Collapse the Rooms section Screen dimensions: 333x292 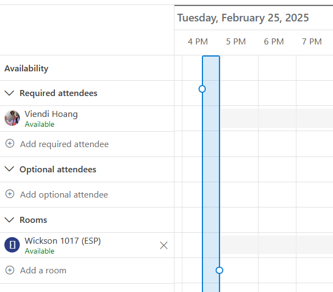pos(9,220)
